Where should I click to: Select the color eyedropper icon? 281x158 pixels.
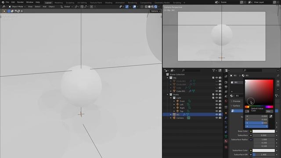(271, 117)
